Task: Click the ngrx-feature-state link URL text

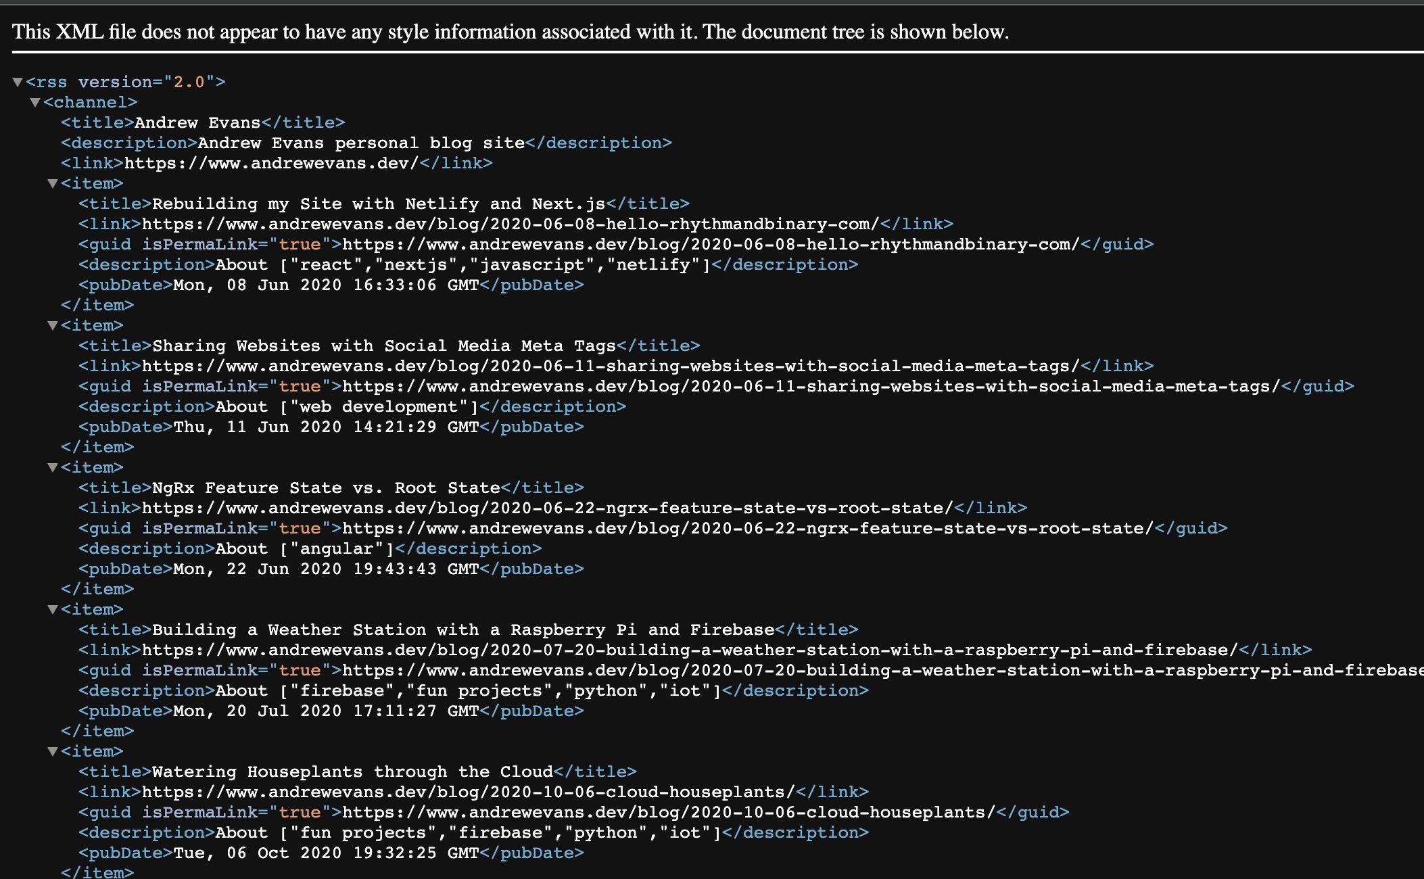Action: click(x=547, y=508)
